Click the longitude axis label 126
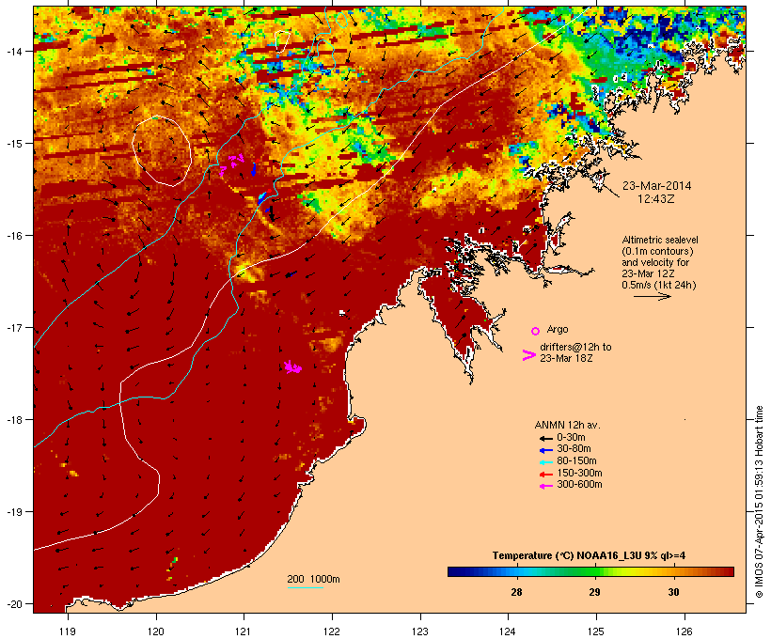The height and width of the screenshot is (639, 771). coord(684,631)
